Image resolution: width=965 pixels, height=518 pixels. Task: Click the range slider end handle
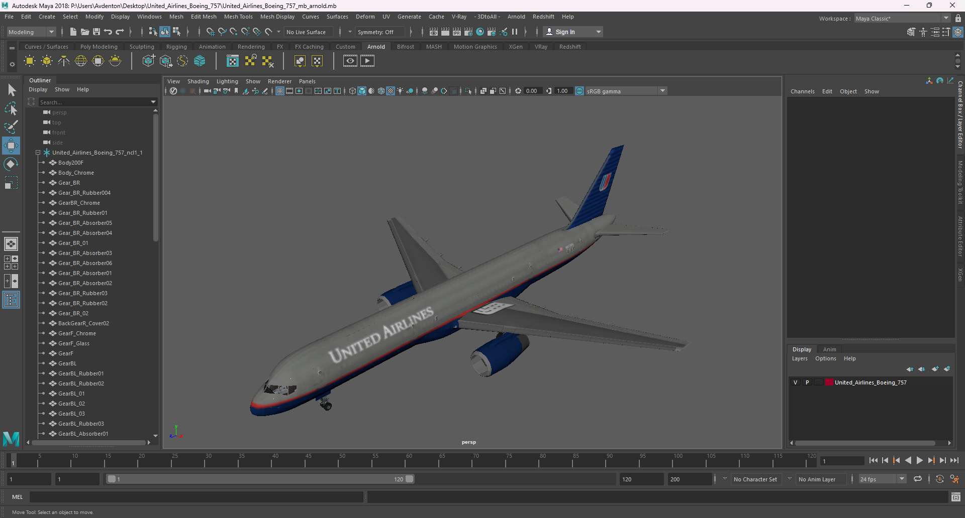click(x=410, y=479)
